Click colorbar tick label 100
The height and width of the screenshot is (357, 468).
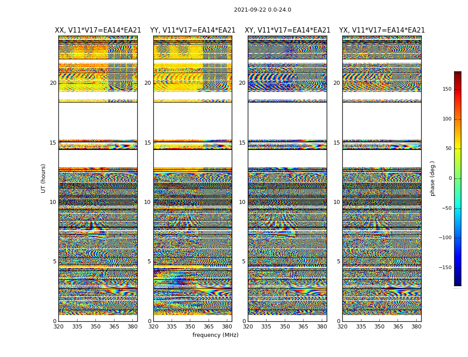(447, 119)
